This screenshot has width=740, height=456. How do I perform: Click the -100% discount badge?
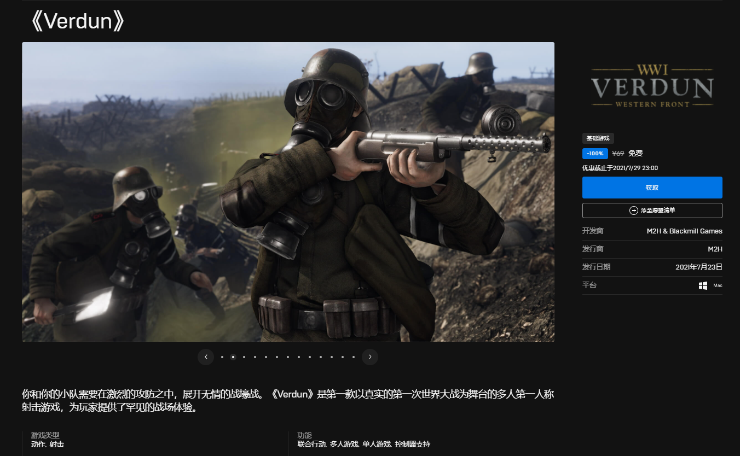point(595,154)
